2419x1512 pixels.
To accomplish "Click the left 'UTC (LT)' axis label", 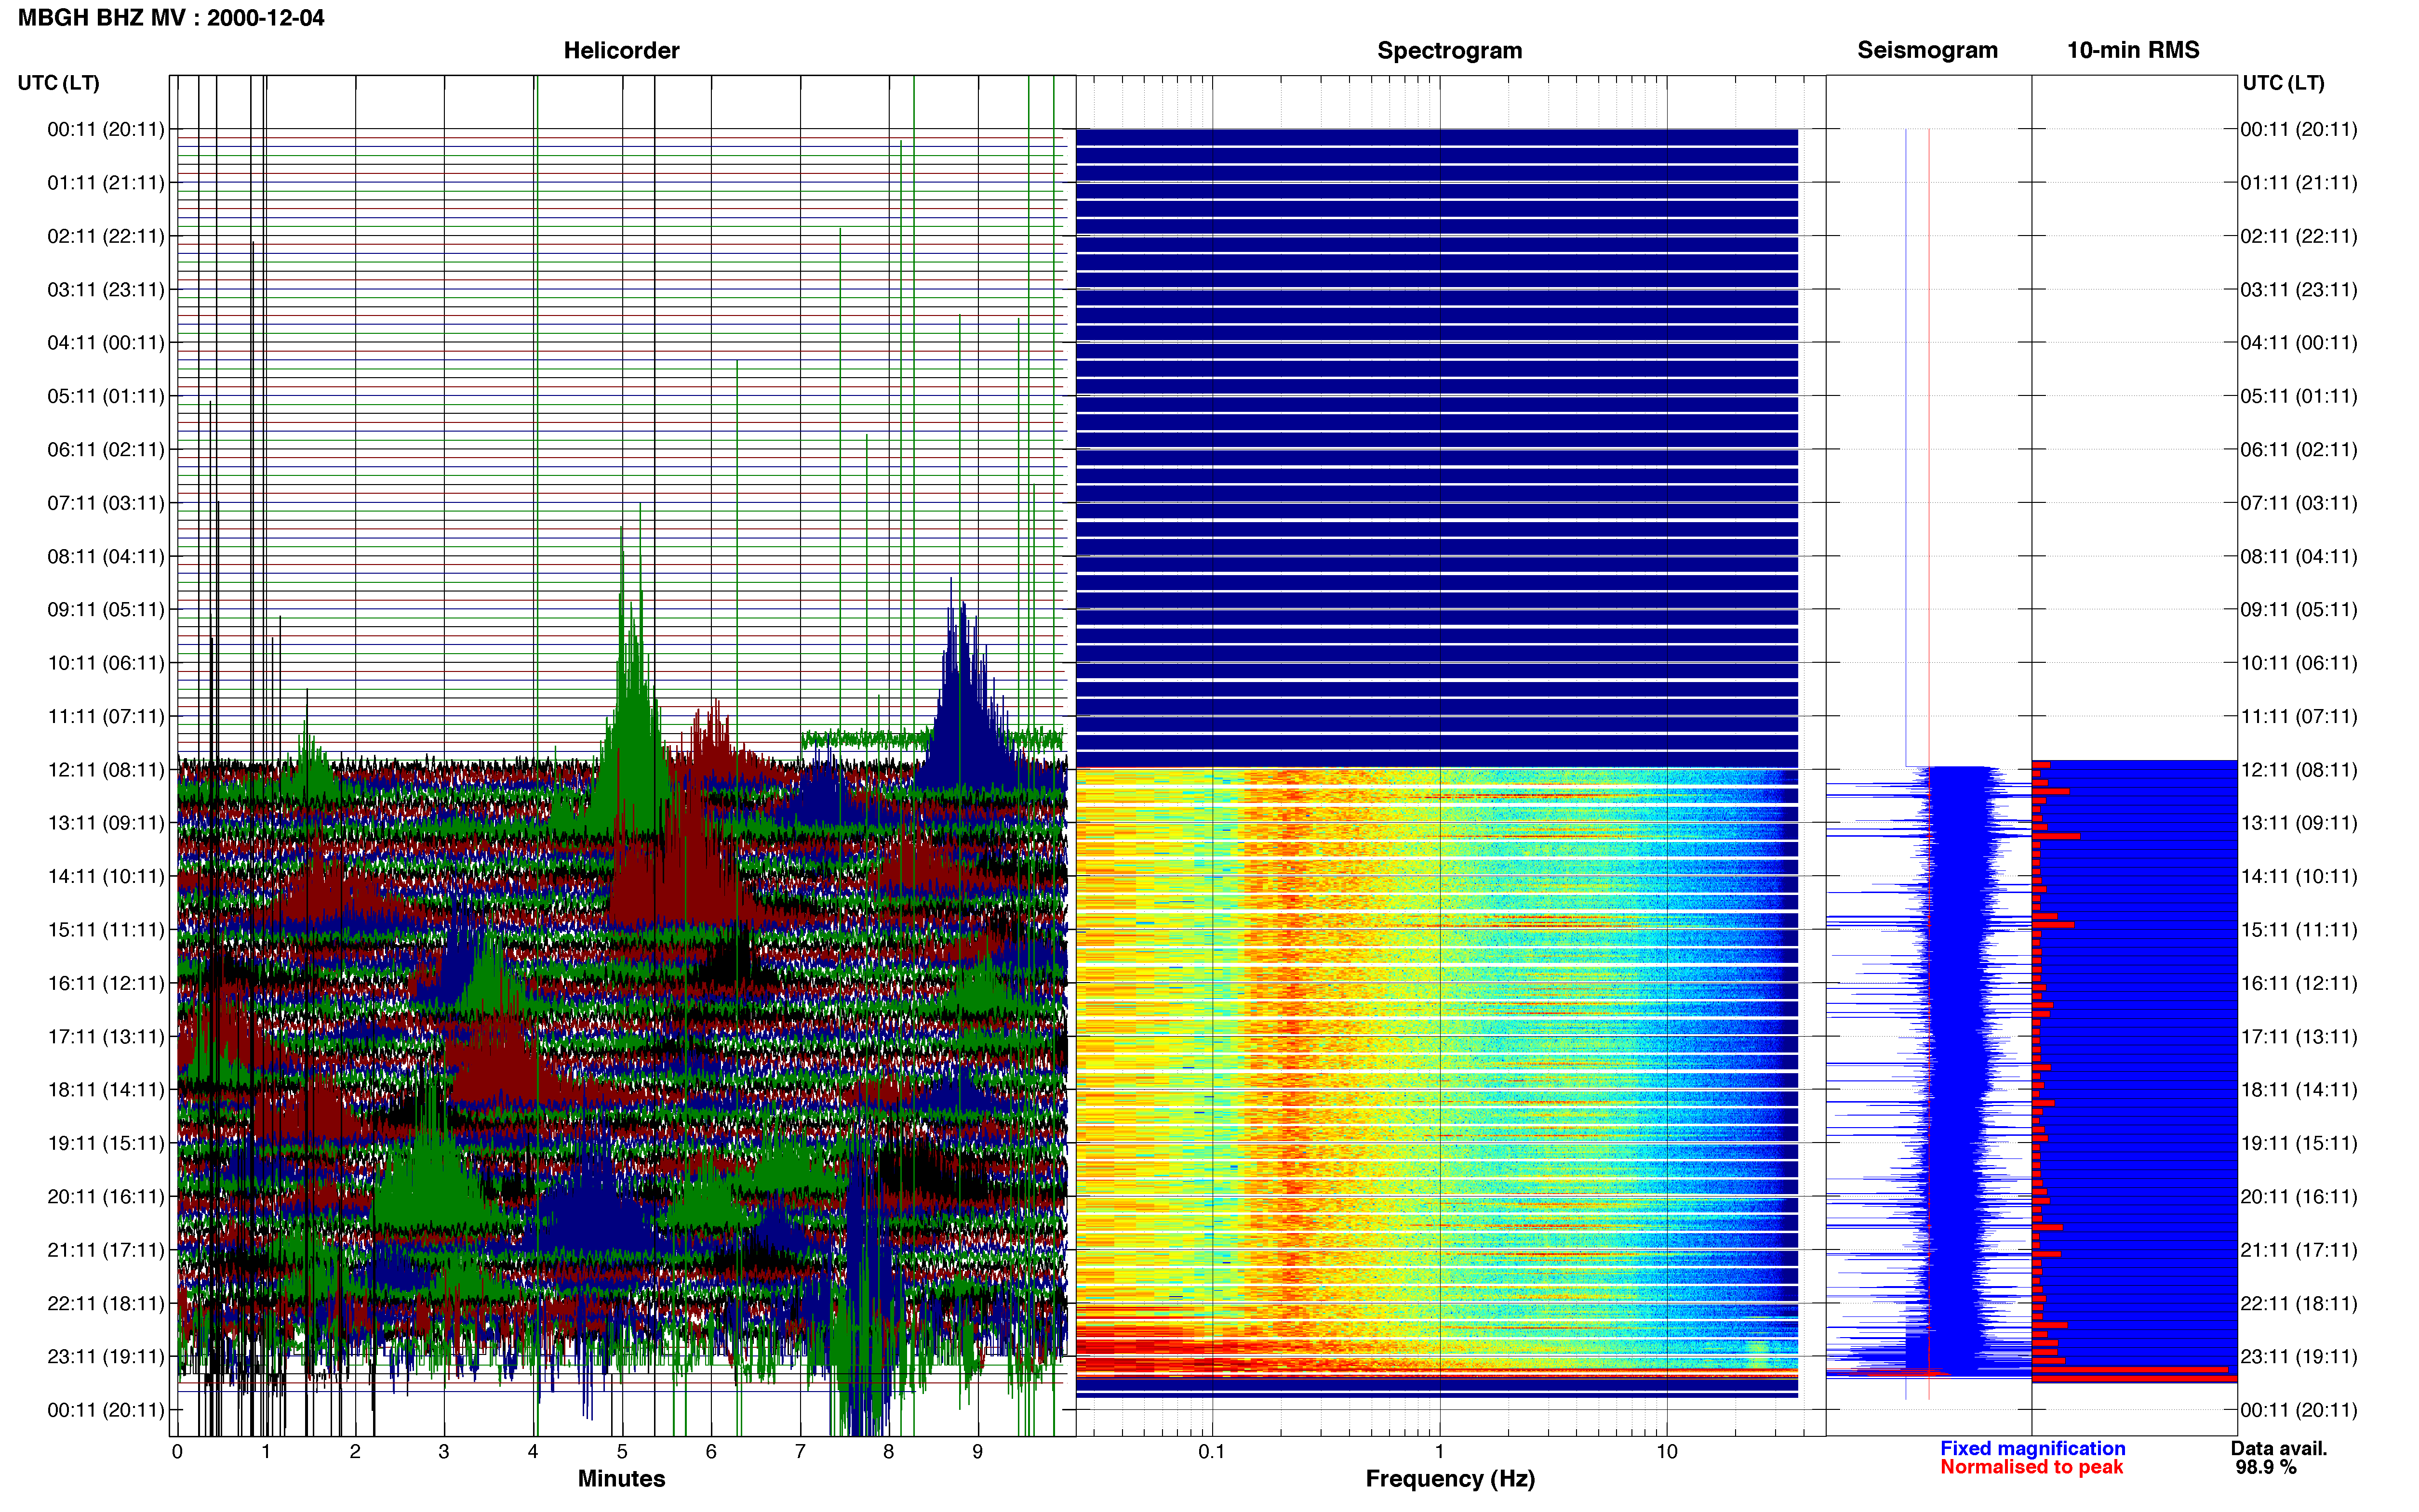I will (58, 83).
